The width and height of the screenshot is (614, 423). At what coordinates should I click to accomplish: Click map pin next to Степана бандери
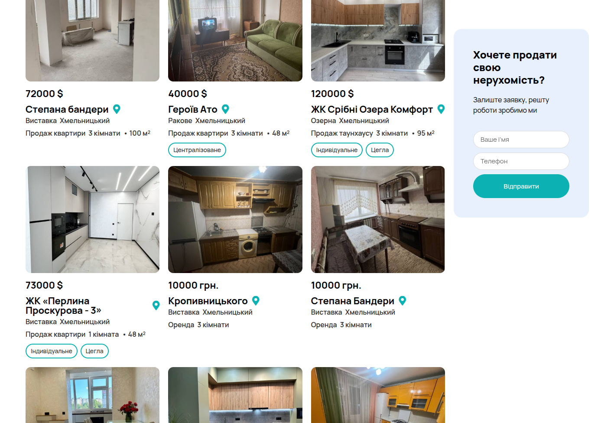tap(117, 109)
